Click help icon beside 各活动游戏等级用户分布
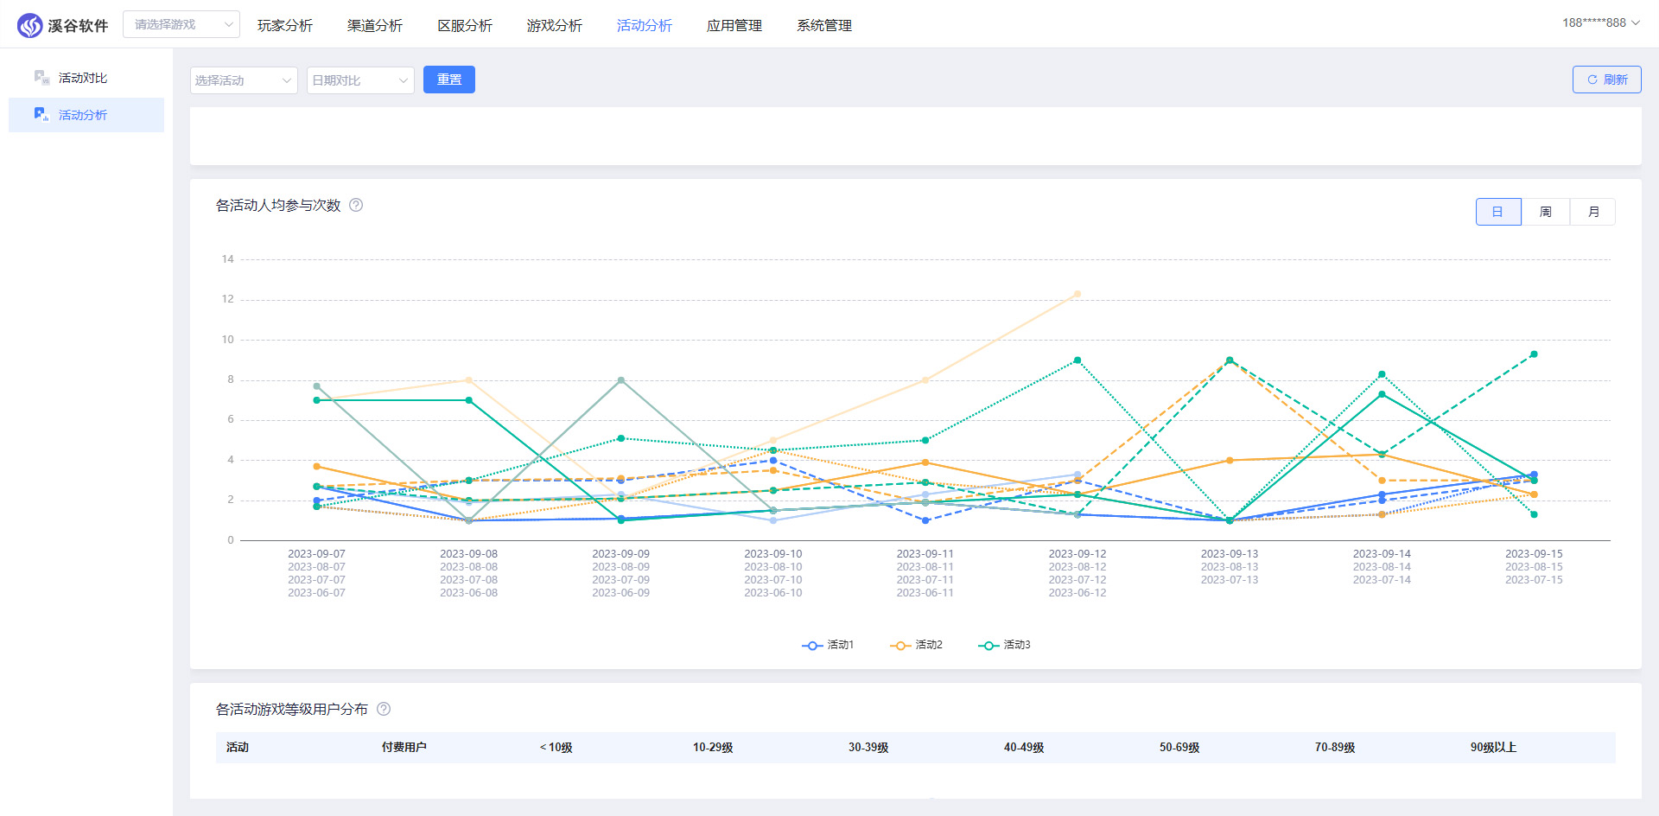The height and width of the screenshot is (816, 1659). coord(384,709)
